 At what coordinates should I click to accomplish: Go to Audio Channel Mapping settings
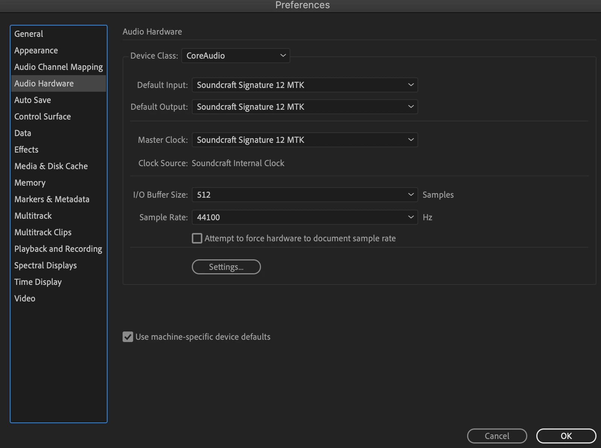point(58,67)
